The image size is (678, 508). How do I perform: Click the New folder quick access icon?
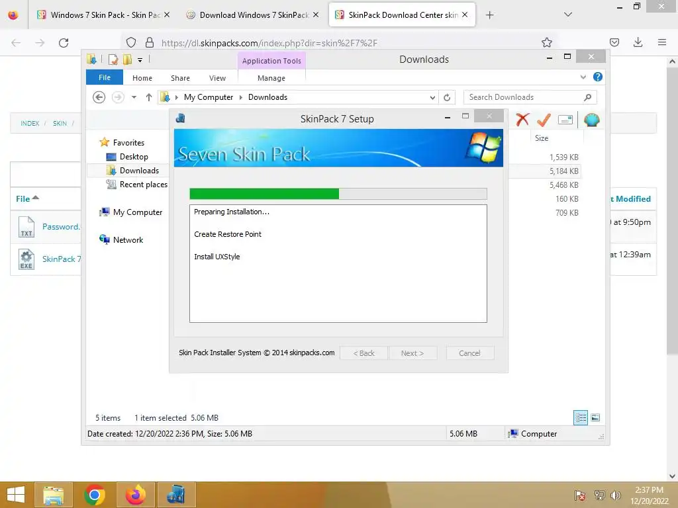128,59
